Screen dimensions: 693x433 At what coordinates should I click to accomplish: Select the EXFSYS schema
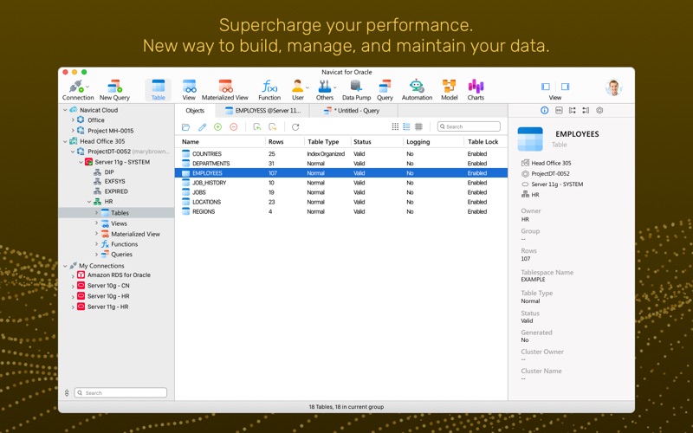pyautogui.click(x=114, y=181)
